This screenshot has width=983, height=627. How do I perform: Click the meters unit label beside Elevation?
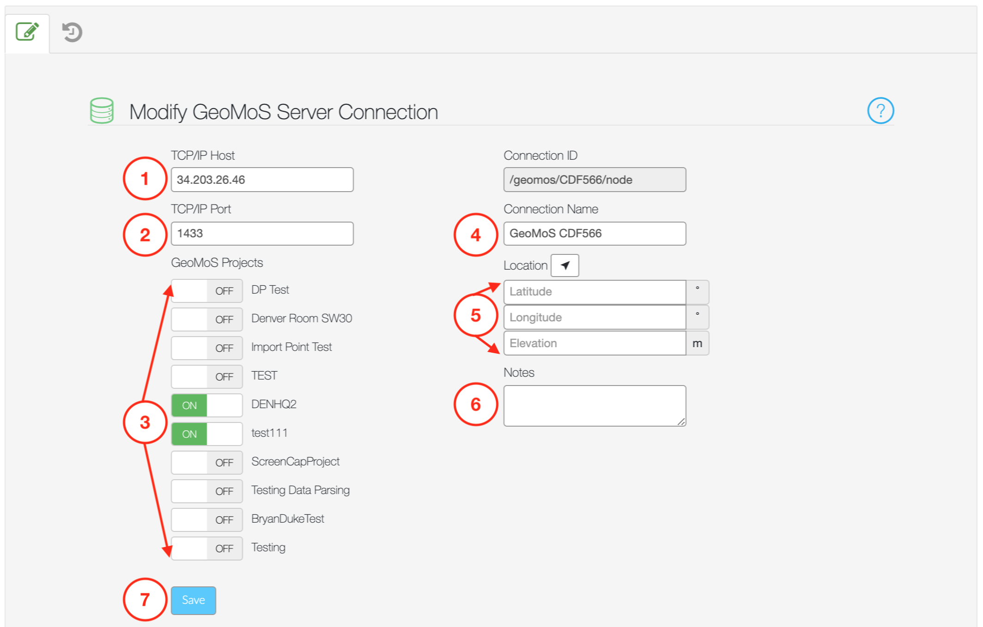pos(698,343)
